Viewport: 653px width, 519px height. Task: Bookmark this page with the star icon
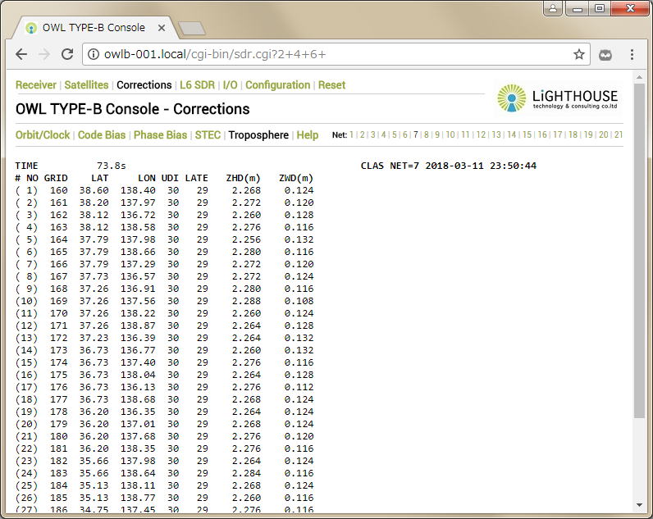click(x=579, y=55)
